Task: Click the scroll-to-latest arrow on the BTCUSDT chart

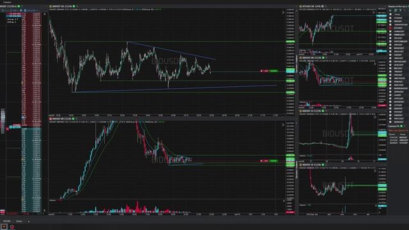Action: point(373,12)
